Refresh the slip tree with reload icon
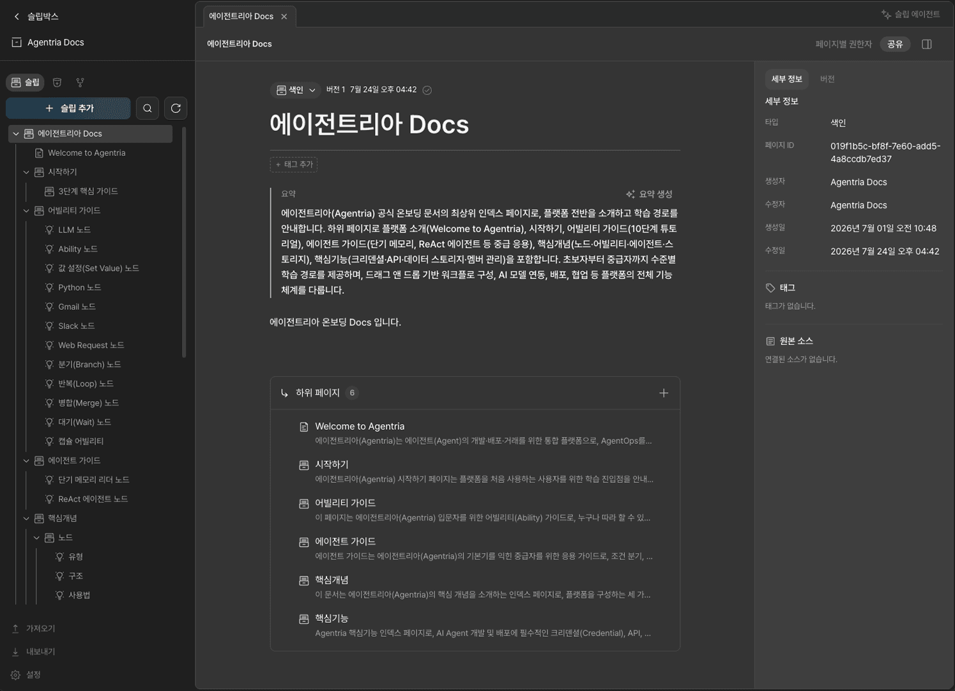Image resolution: width=955 pixels, height=691 pixels. click(x=176, y=109)
